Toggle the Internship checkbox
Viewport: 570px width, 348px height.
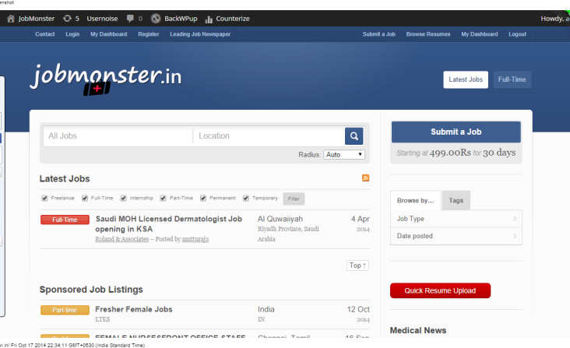[x=124, y=199]
